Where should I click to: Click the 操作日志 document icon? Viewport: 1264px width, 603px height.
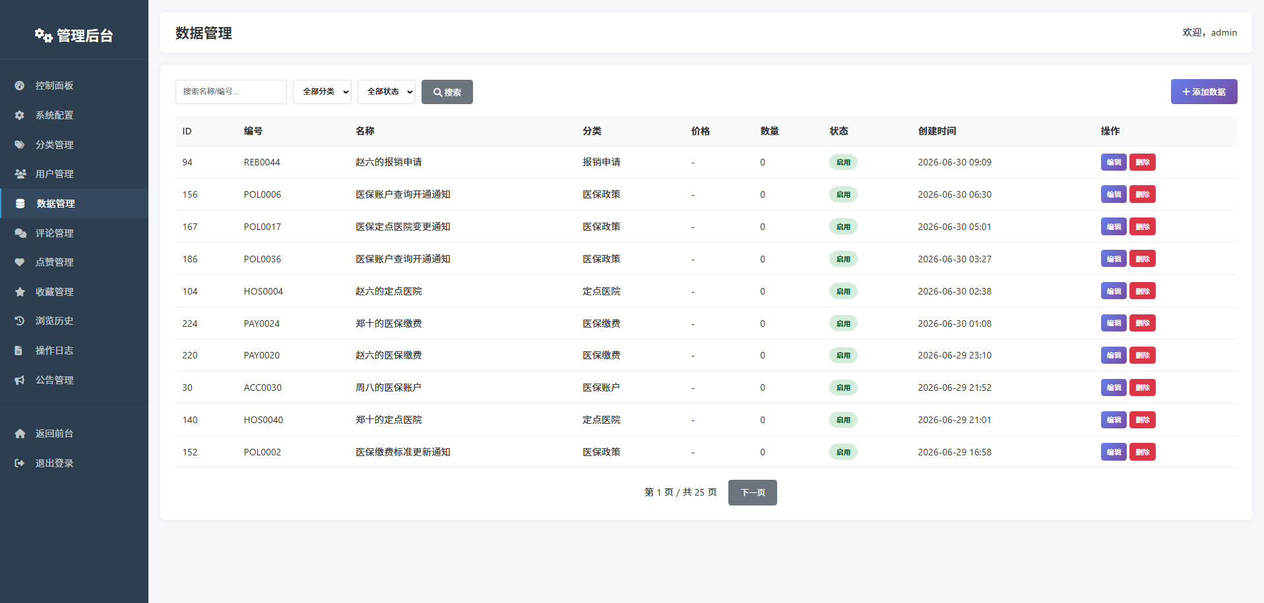[19, 351]
